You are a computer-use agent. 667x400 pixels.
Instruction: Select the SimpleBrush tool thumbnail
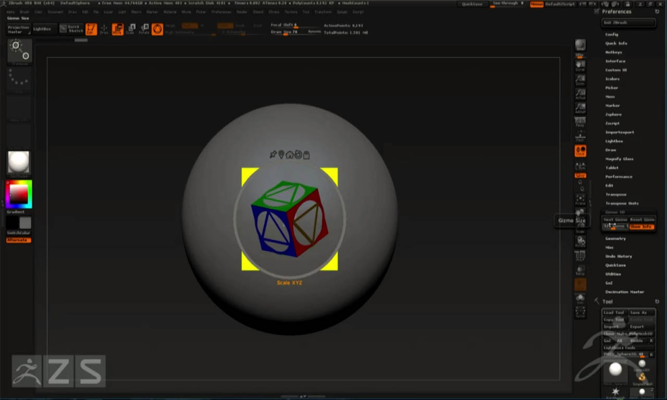[x=642, y=379]
